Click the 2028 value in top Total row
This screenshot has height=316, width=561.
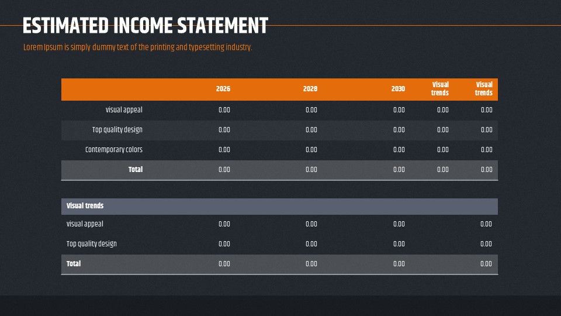(x=311, y=170)
